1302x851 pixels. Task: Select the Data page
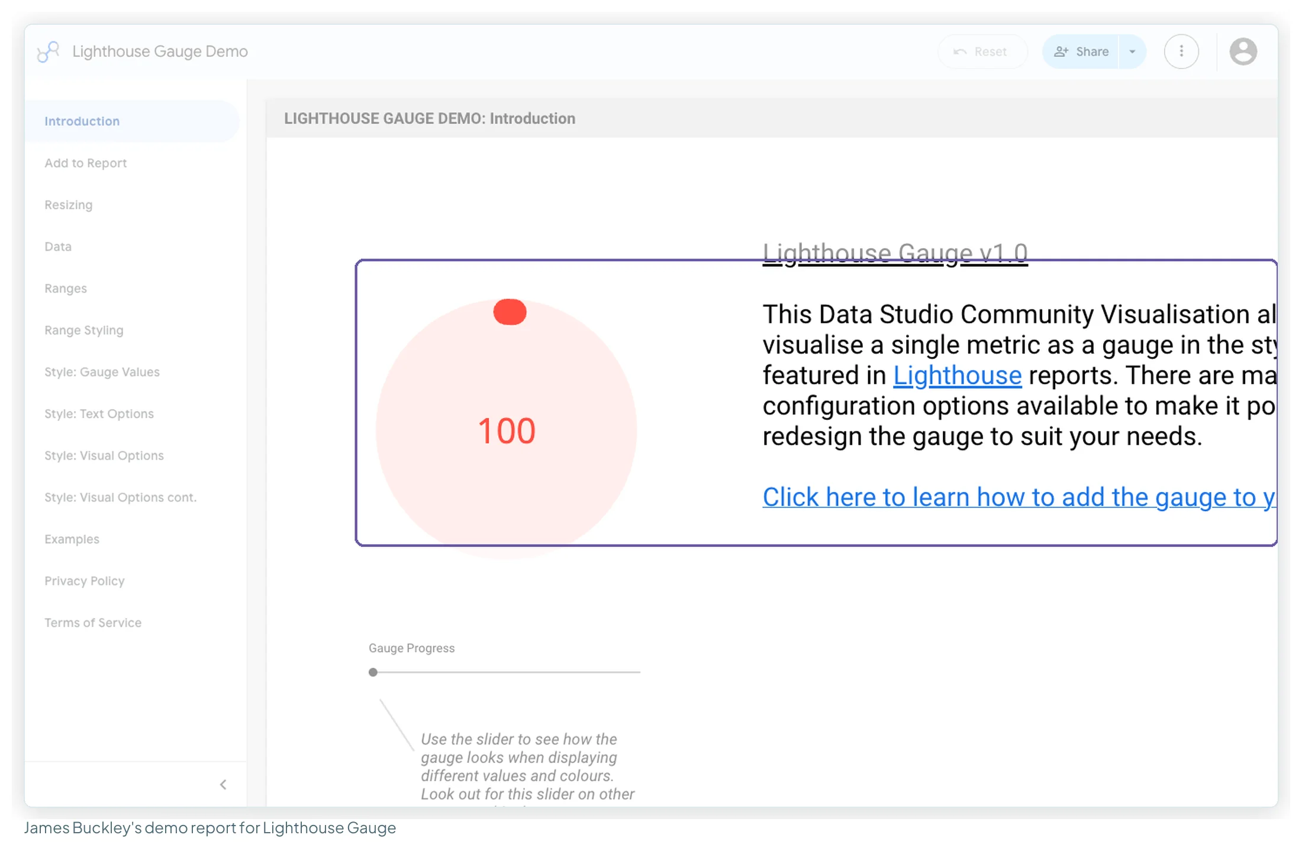(x=58, y=247)
